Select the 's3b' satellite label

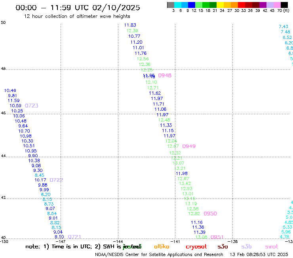(246, 247)
